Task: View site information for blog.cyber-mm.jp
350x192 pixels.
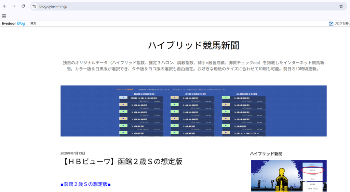Action: [x=34, y=6]
